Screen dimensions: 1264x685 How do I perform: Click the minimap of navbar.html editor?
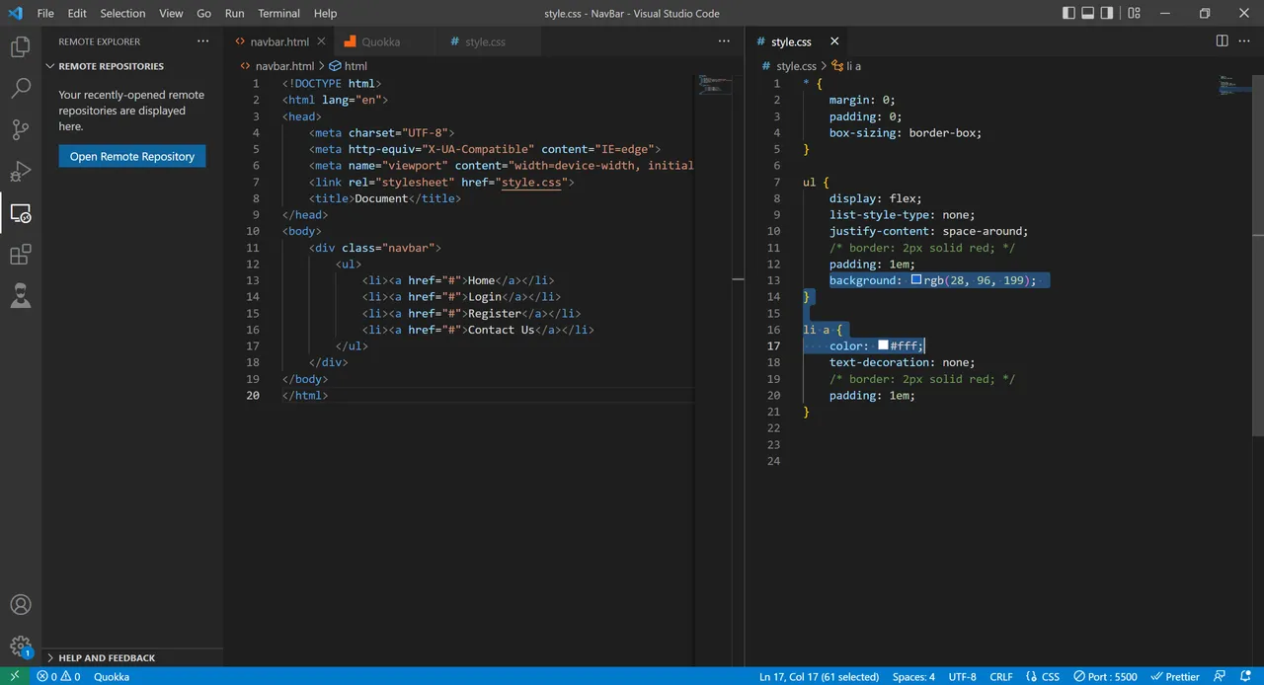[x=716, y=85]
